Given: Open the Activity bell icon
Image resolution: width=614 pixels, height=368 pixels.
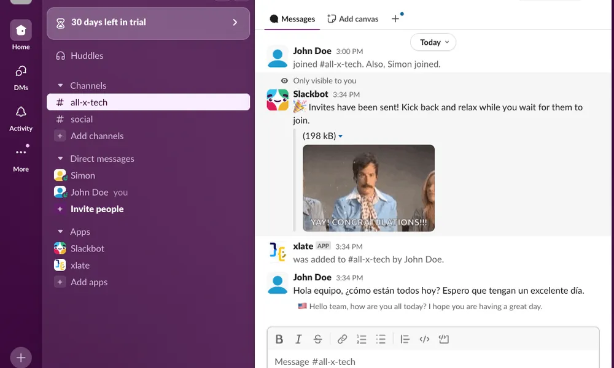Looking at the screenshot, I should [21, 112].
